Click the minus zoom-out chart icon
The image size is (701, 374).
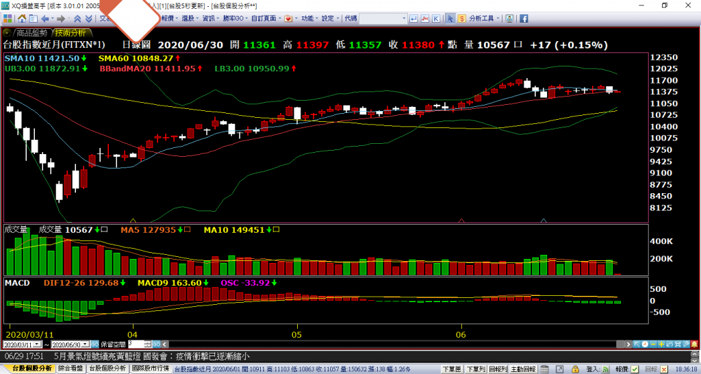[654, 344]
